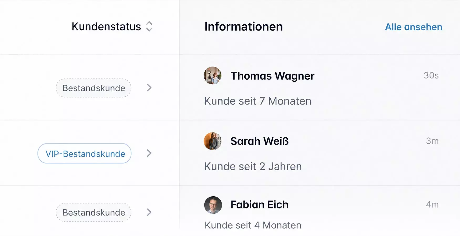Click Sarah Weiß's avatar photo
Screen dimensions: 460x236
pyautogui.click(x=213, y=141)
